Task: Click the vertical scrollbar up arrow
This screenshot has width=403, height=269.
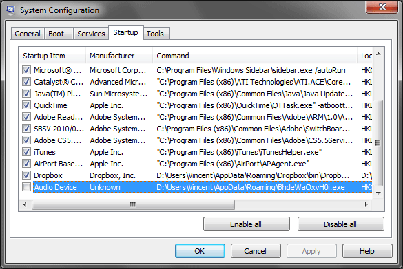Action: click(378, 54)
